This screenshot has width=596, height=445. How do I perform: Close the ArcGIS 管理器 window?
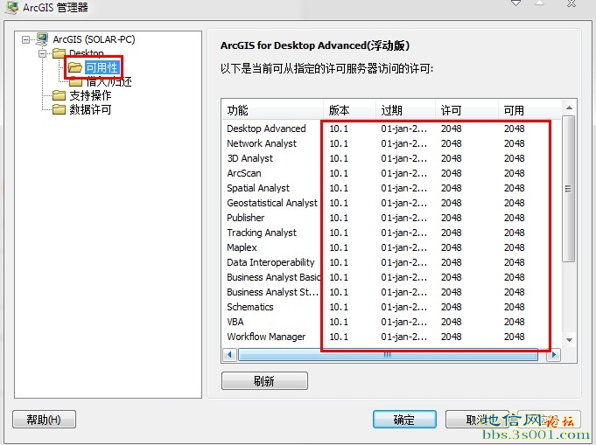point(571,3)
